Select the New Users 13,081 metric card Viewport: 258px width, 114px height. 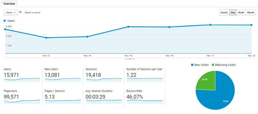pyautogui.click(x=63, y=75)
